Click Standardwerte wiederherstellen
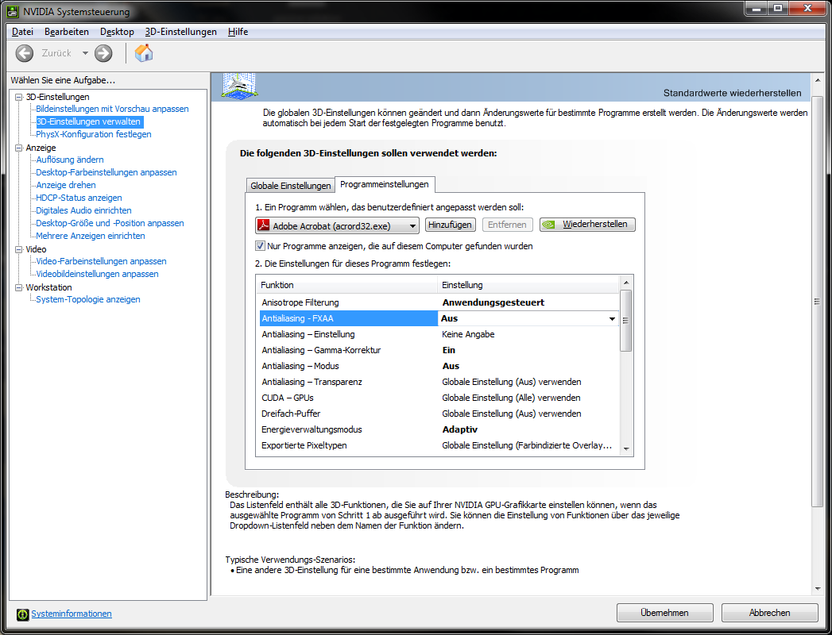 tap(732, 94)
